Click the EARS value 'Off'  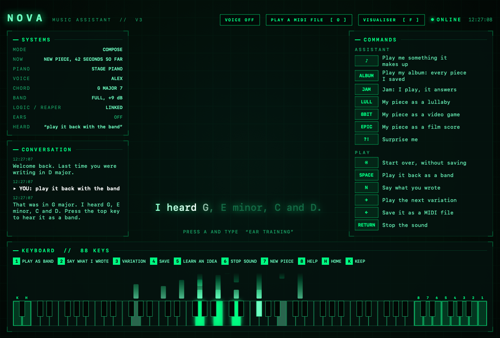click(x=118, y=117)
